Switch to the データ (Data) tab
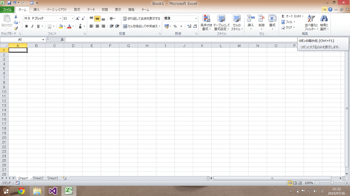 (x=91, y=9)
